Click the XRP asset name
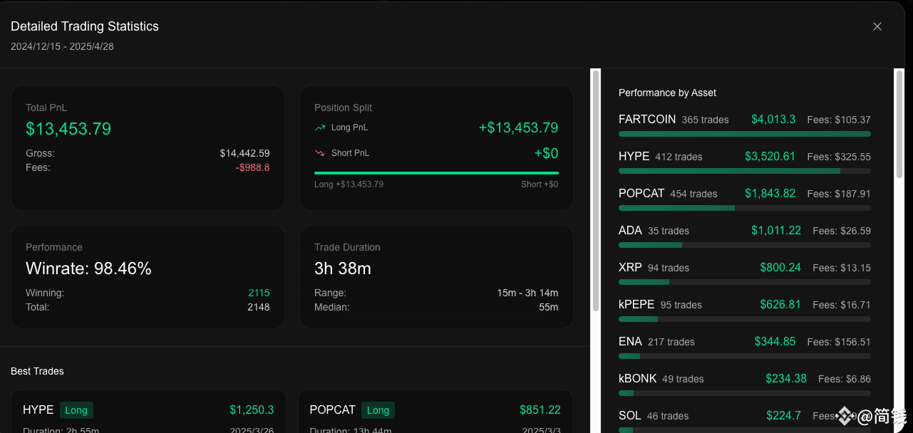The image size is (913, 433). click(630, 268)
